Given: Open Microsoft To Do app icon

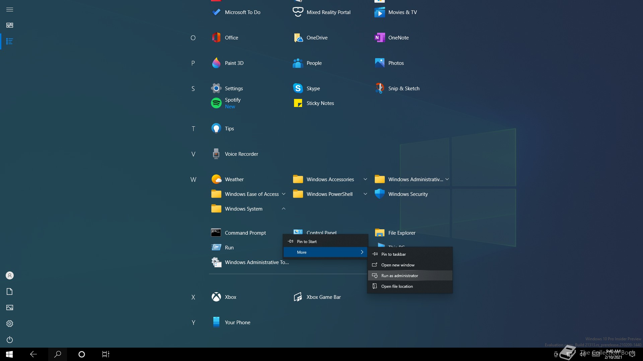Looking at the screenshot, I should tap(216, 12).
